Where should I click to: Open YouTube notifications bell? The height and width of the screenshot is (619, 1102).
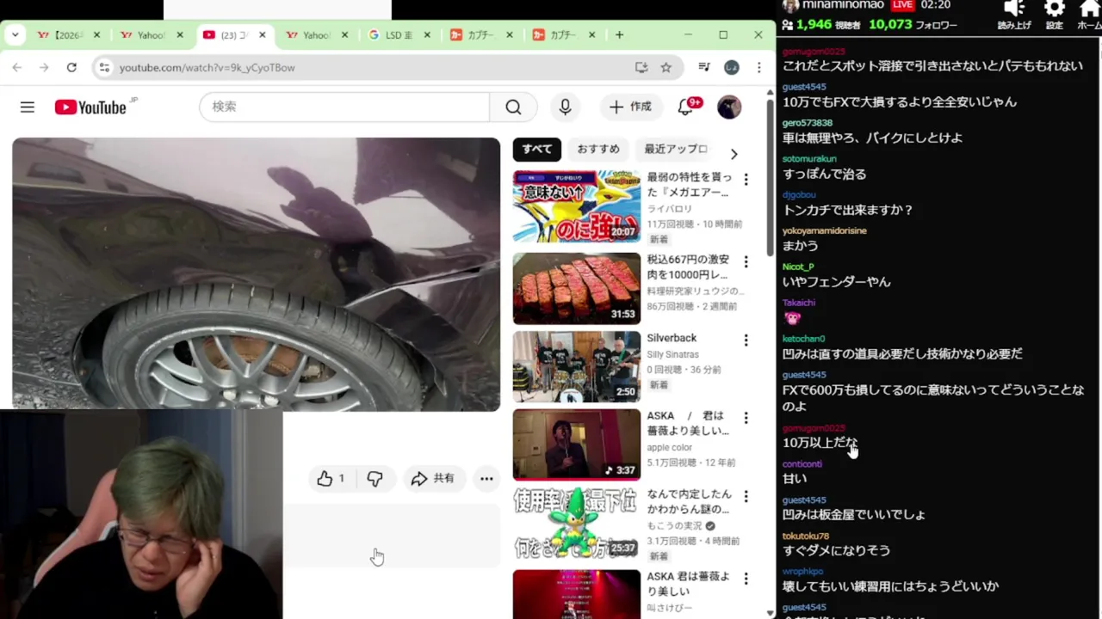click(x=686, y=107)
